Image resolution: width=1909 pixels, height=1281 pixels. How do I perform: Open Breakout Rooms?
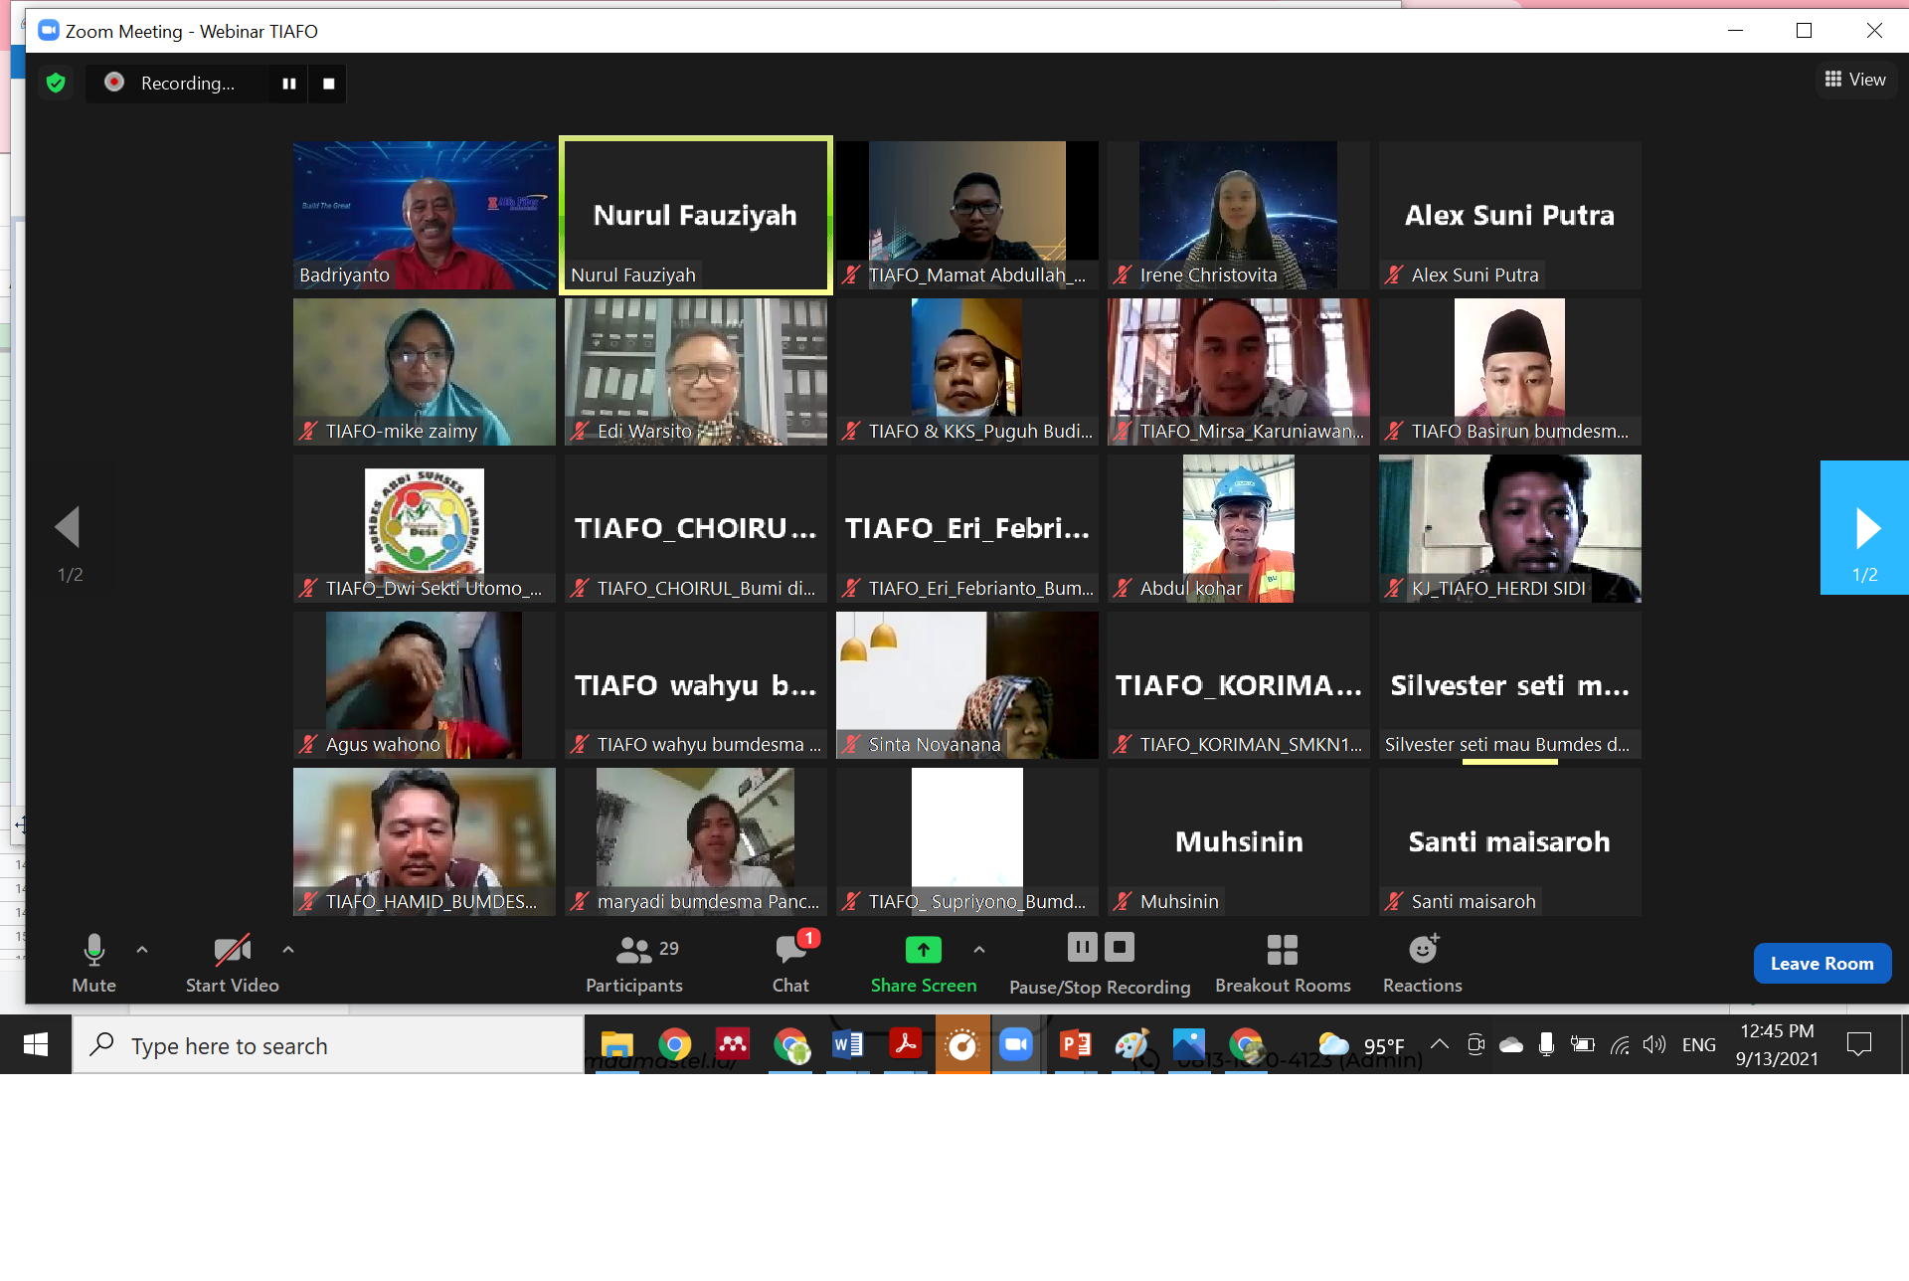point(1283,963)
